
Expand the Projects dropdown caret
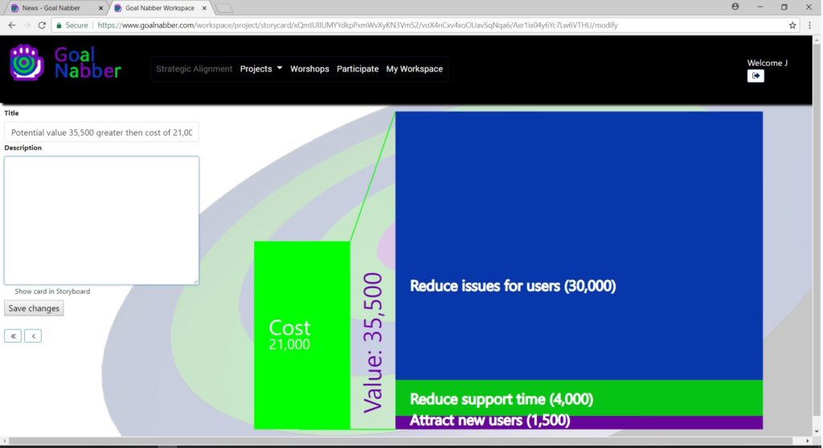[280, 68]
